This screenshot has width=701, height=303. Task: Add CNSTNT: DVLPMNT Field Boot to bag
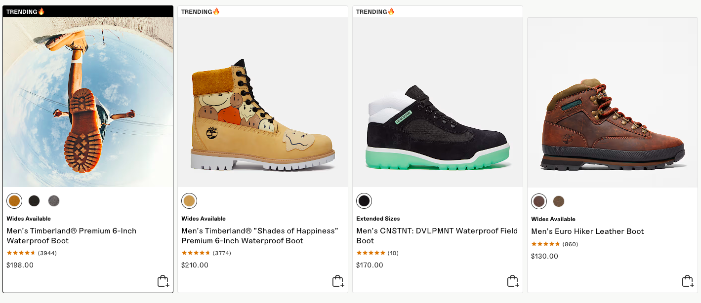pyautogui.click(x=513, y=281)
